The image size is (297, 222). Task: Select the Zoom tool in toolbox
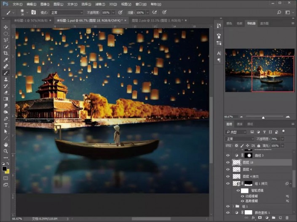tap(5, 151)
